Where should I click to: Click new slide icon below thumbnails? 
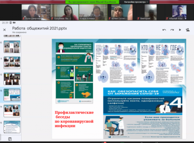click(10, 139)
